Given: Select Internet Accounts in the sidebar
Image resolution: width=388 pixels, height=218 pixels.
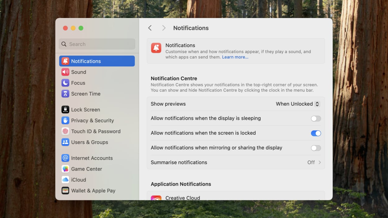Looking at the screenshot, I should [92, 158].
